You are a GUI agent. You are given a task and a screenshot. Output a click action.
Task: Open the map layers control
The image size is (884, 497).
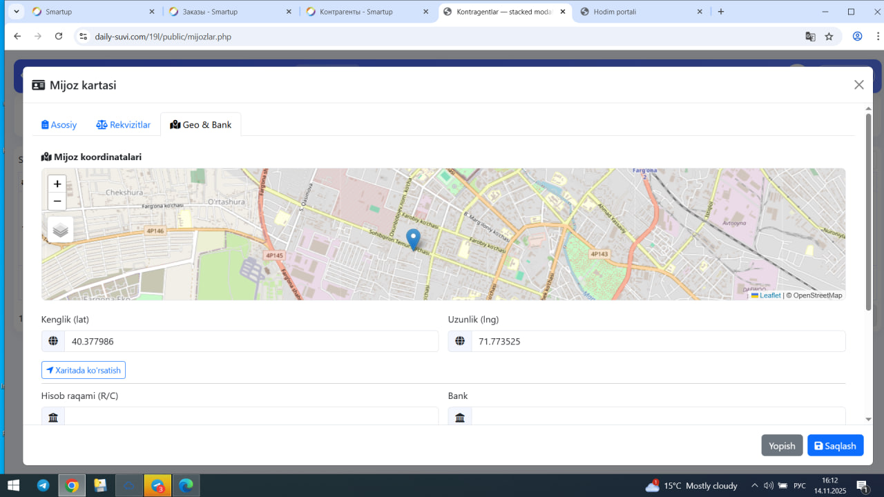(x=60, y=230)
